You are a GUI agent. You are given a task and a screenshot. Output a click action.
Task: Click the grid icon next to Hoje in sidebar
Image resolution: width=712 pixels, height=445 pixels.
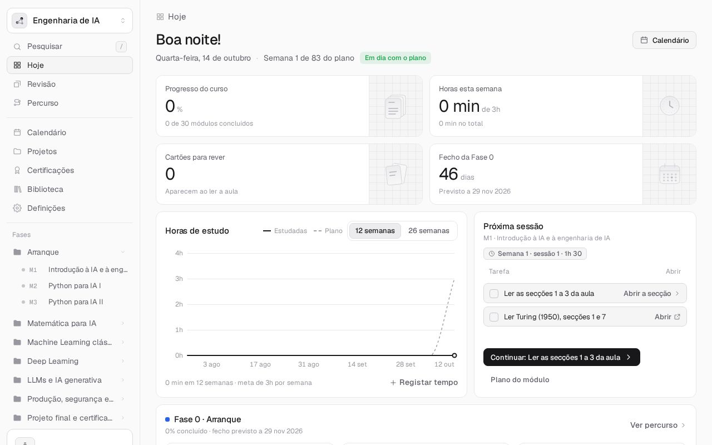click(x=17, y=65)
